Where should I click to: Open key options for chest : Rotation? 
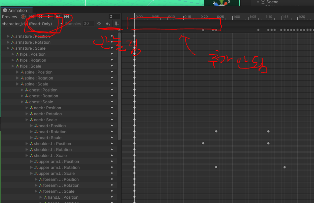[x=112, y=96]
